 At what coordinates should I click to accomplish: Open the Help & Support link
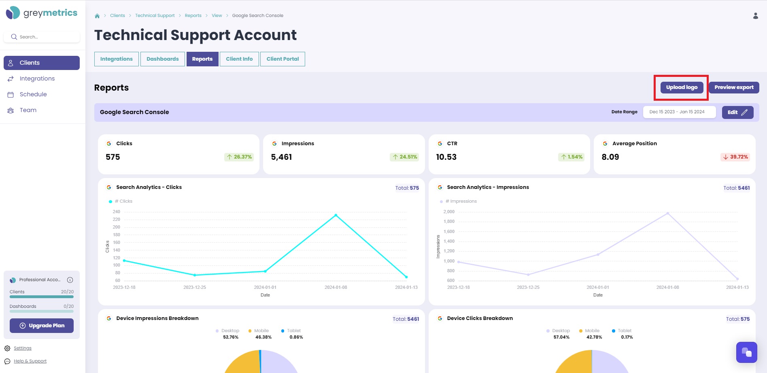click(30, 361)
